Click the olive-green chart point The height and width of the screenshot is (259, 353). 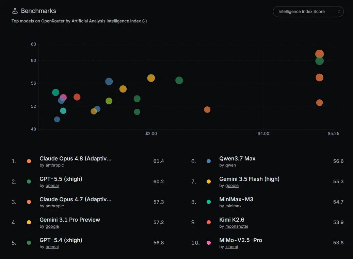109,101
